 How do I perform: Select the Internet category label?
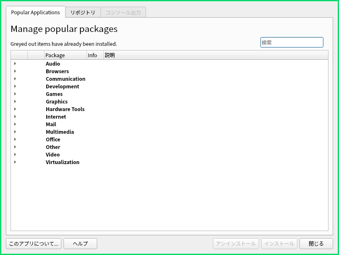pyautogui.click(x=56, y=117)
